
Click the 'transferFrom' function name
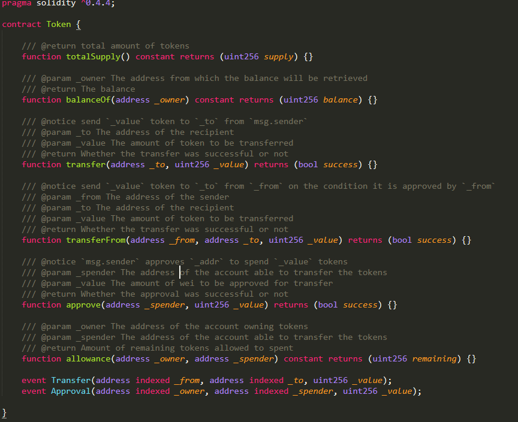[95, 240]
